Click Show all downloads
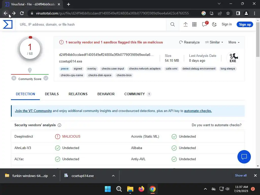The image size is (260, 195). click(x=241, y=175)
